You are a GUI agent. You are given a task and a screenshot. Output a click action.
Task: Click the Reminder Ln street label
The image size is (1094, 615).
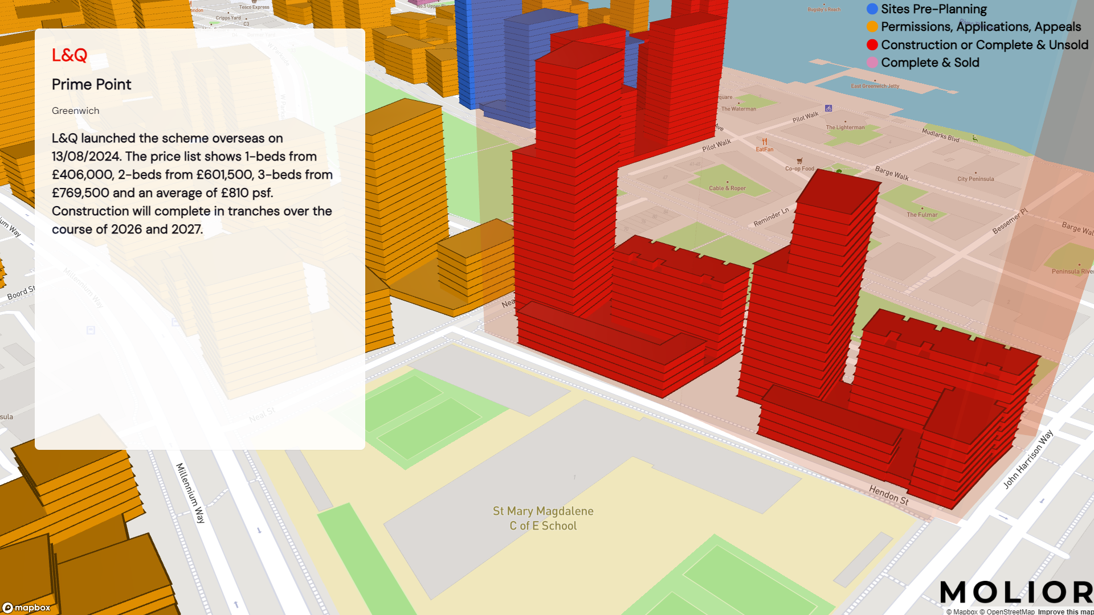[x=771, y=217]
